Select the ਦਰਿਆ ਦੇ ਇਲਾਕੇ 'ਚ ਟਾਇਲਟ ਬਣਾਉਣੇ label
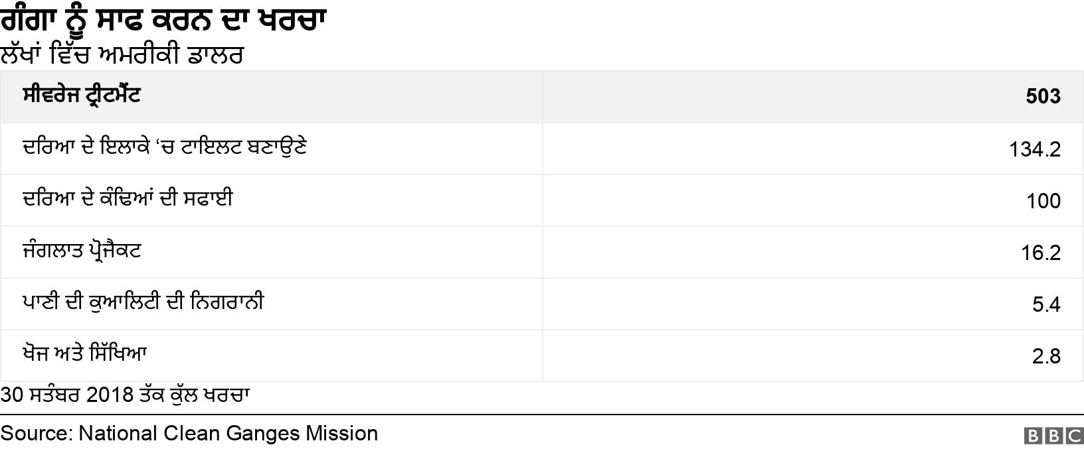Viewport: 1084px width, 451px height. (164, 147)
